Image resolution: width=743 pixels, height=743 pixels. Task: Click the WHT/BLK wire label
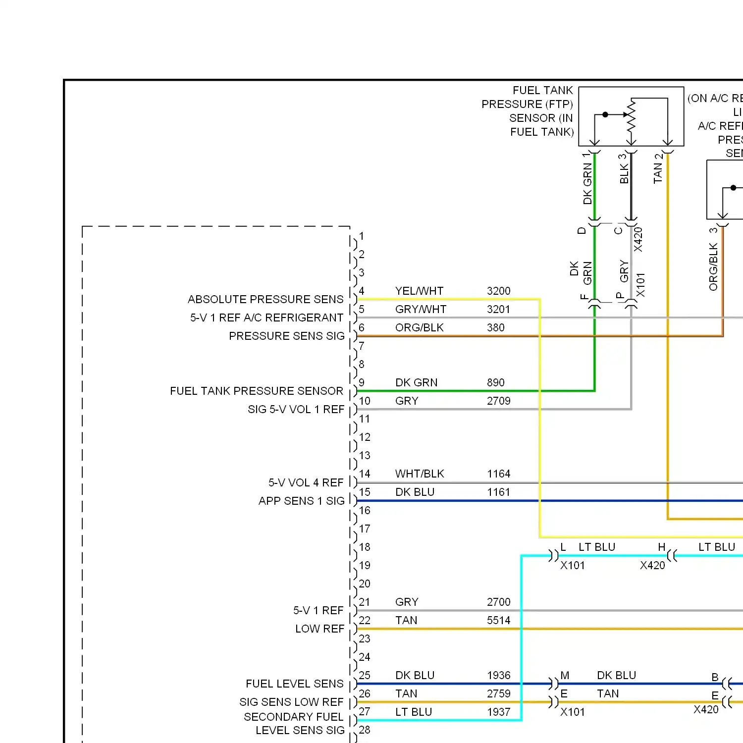(420, 474)
